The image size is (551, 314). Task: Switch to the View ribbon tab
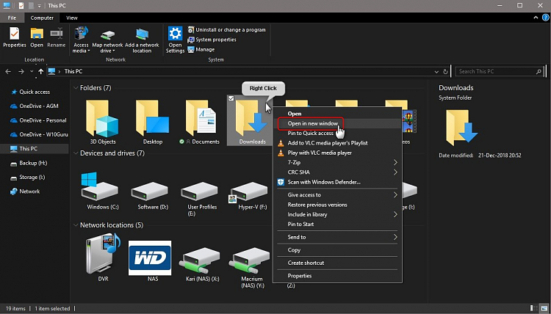(x=72, y=18)
